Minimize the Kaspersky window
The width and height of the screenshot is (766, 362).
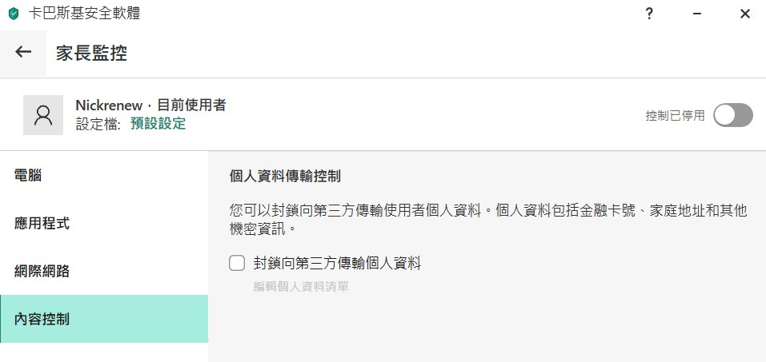coord(697,14)
